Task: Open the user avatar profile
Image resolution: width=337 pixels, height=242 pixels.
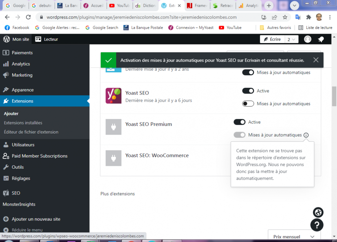Action: pos(308,39)
